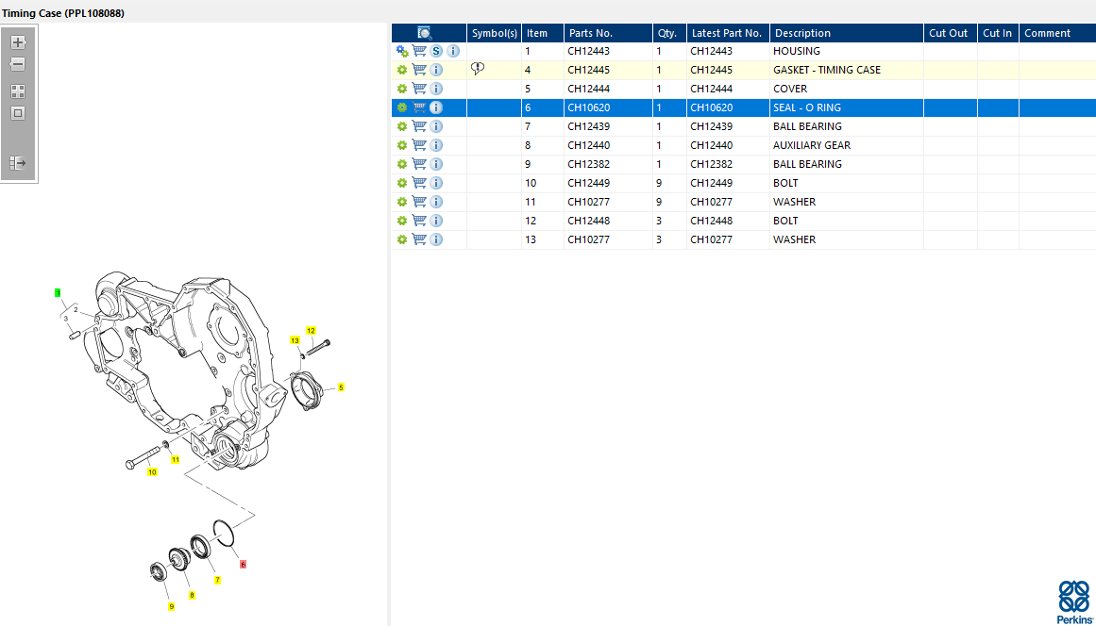Click parts number CH12382
Image resolution: width=1096 pixels, height=626 pixels.
pyautogui.click(x=588, y=164)
